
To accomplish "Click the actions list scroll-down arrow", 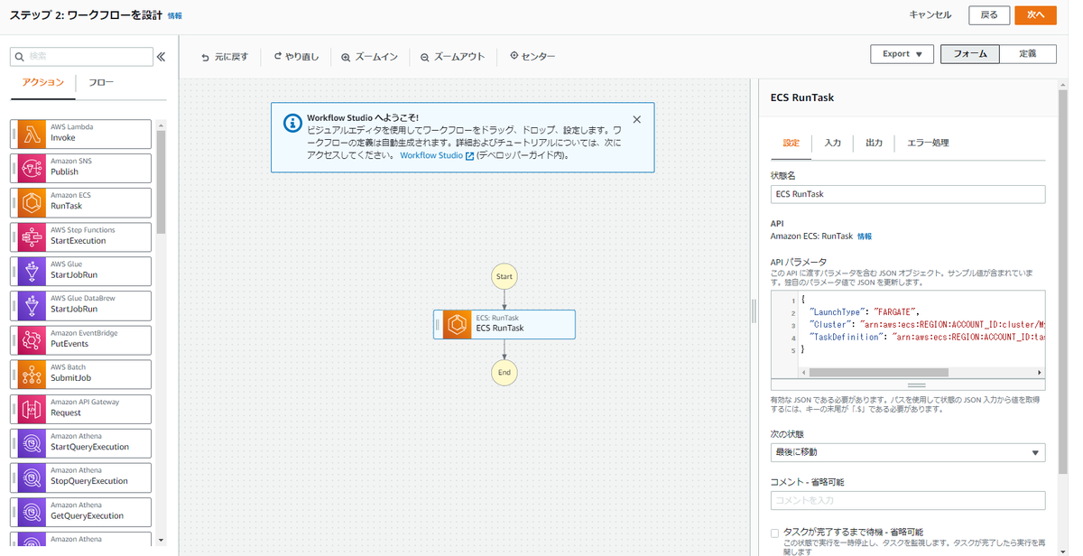I will (x=161, y=541).
